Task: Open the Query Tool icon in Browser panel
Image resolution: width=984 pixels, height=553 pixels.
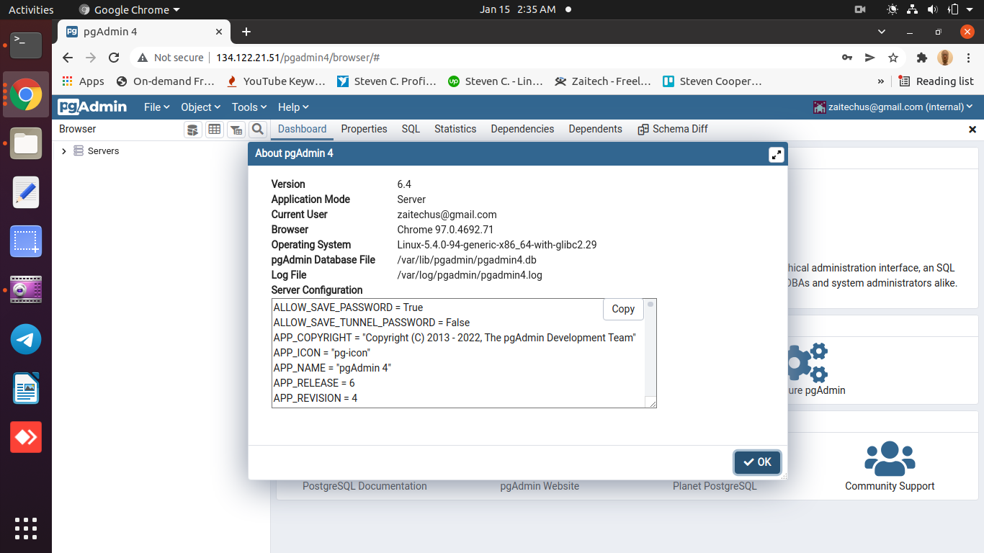Action: (x=192, y=130)
